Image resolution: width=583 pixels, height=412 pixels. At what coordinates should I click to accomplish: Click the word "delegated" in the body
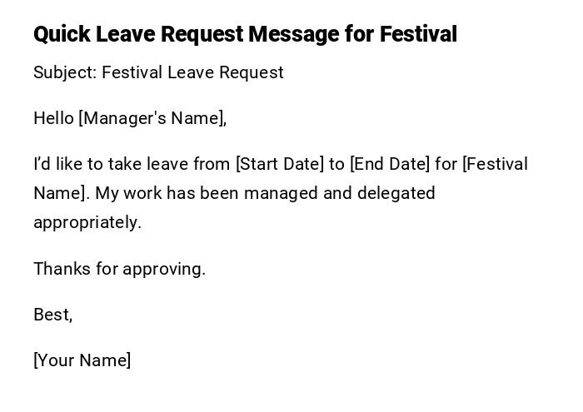(x=396, y=193)
